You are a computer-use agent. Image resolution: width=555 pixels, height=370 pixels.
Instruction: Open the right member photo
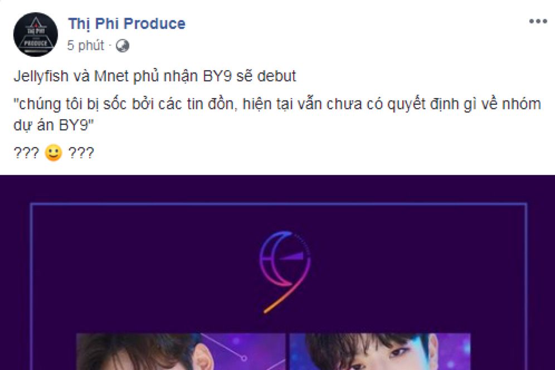tap(380, 351)
